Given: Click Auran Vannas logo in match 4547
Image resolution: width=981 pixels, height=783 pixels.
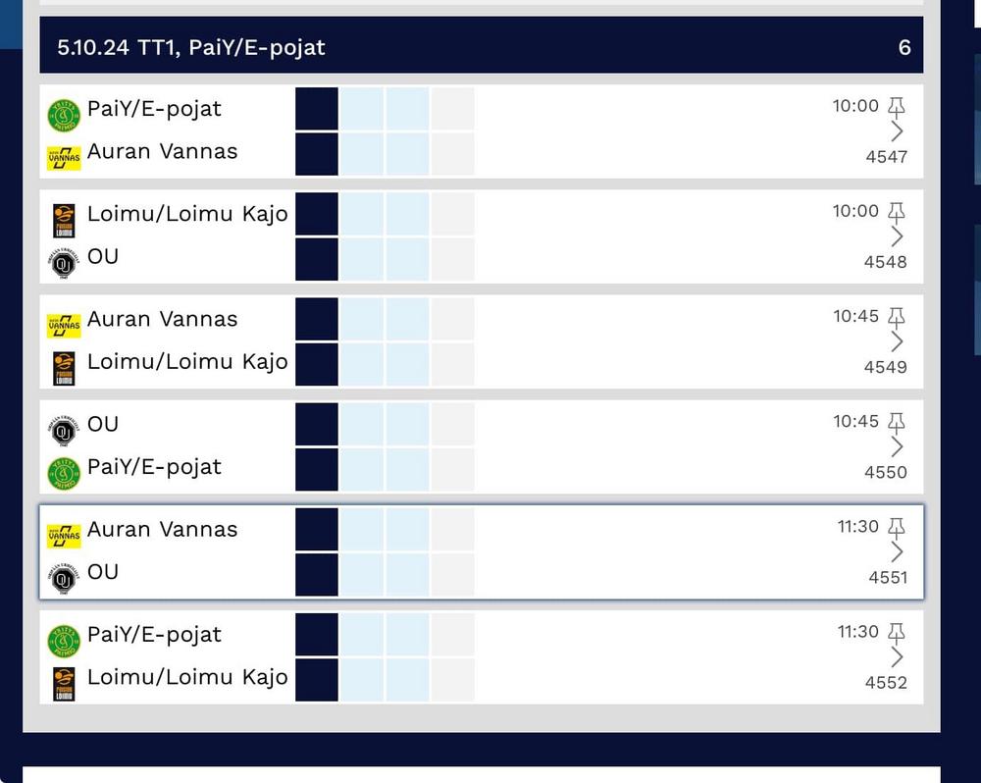Looking at the screenshot, I should pos(64,158).
